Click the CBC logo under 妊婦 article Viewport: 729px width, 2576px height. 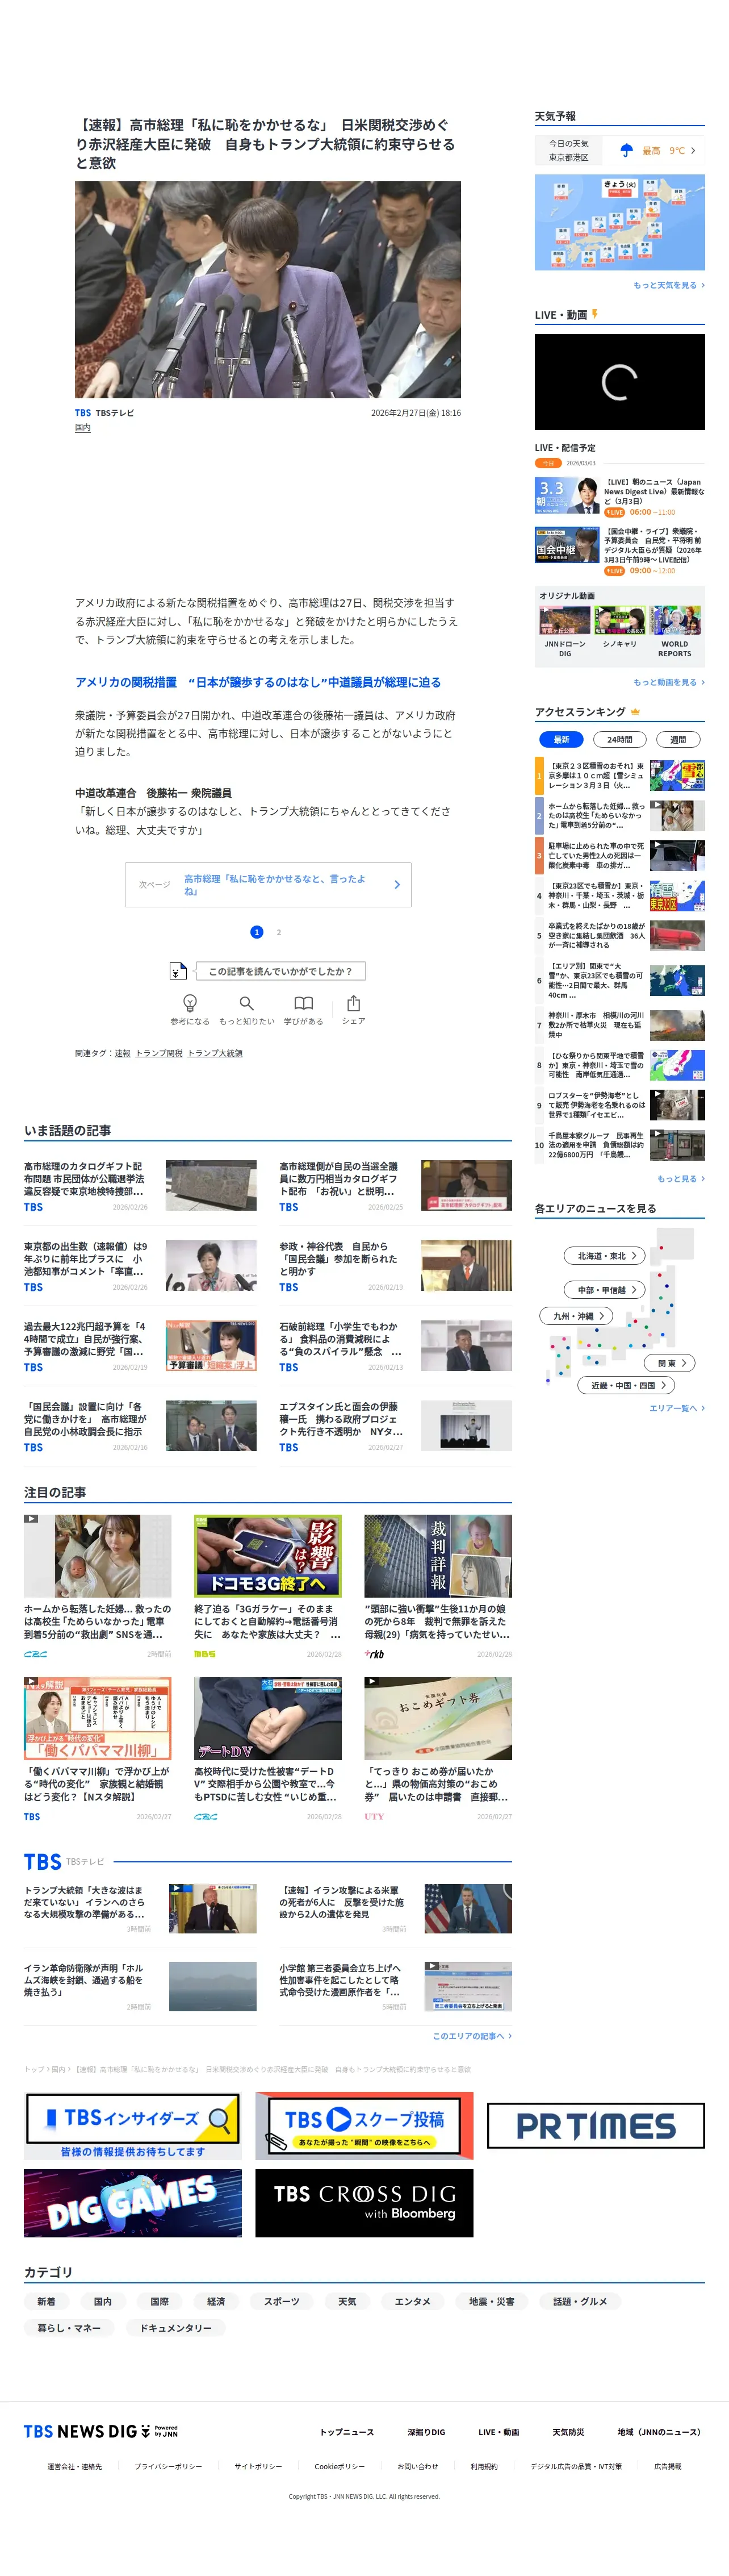pyautogui.click(x=35, y=1654)
